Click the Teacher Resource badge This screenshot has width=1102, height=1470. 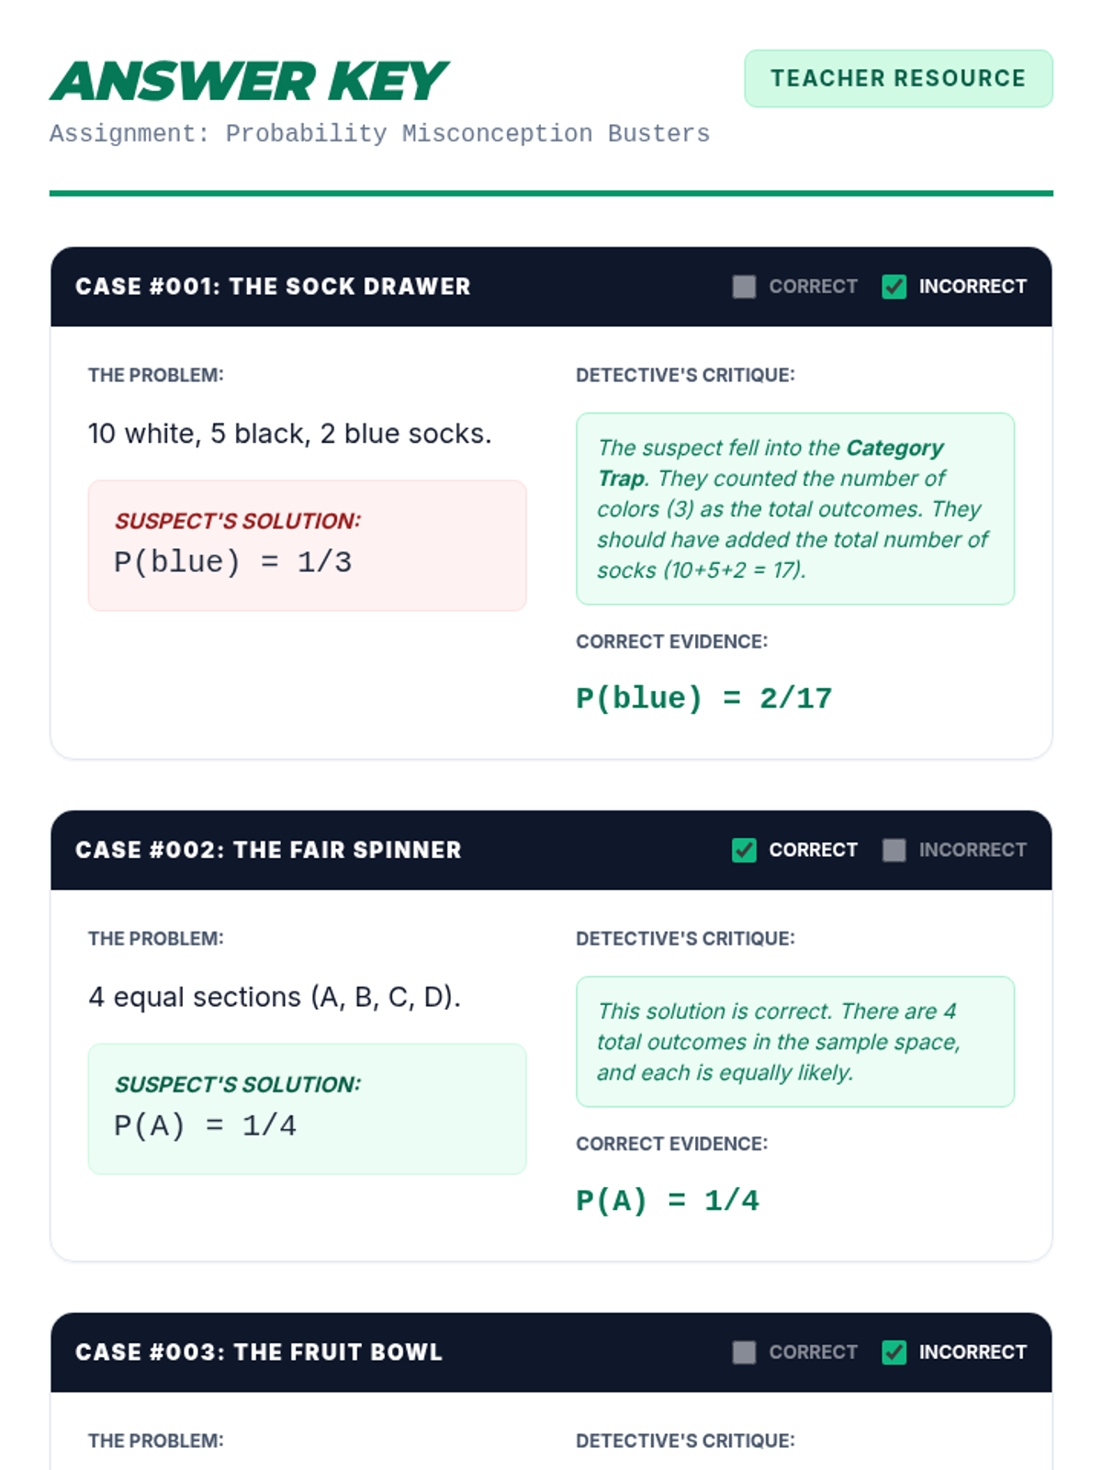[898, 78]
